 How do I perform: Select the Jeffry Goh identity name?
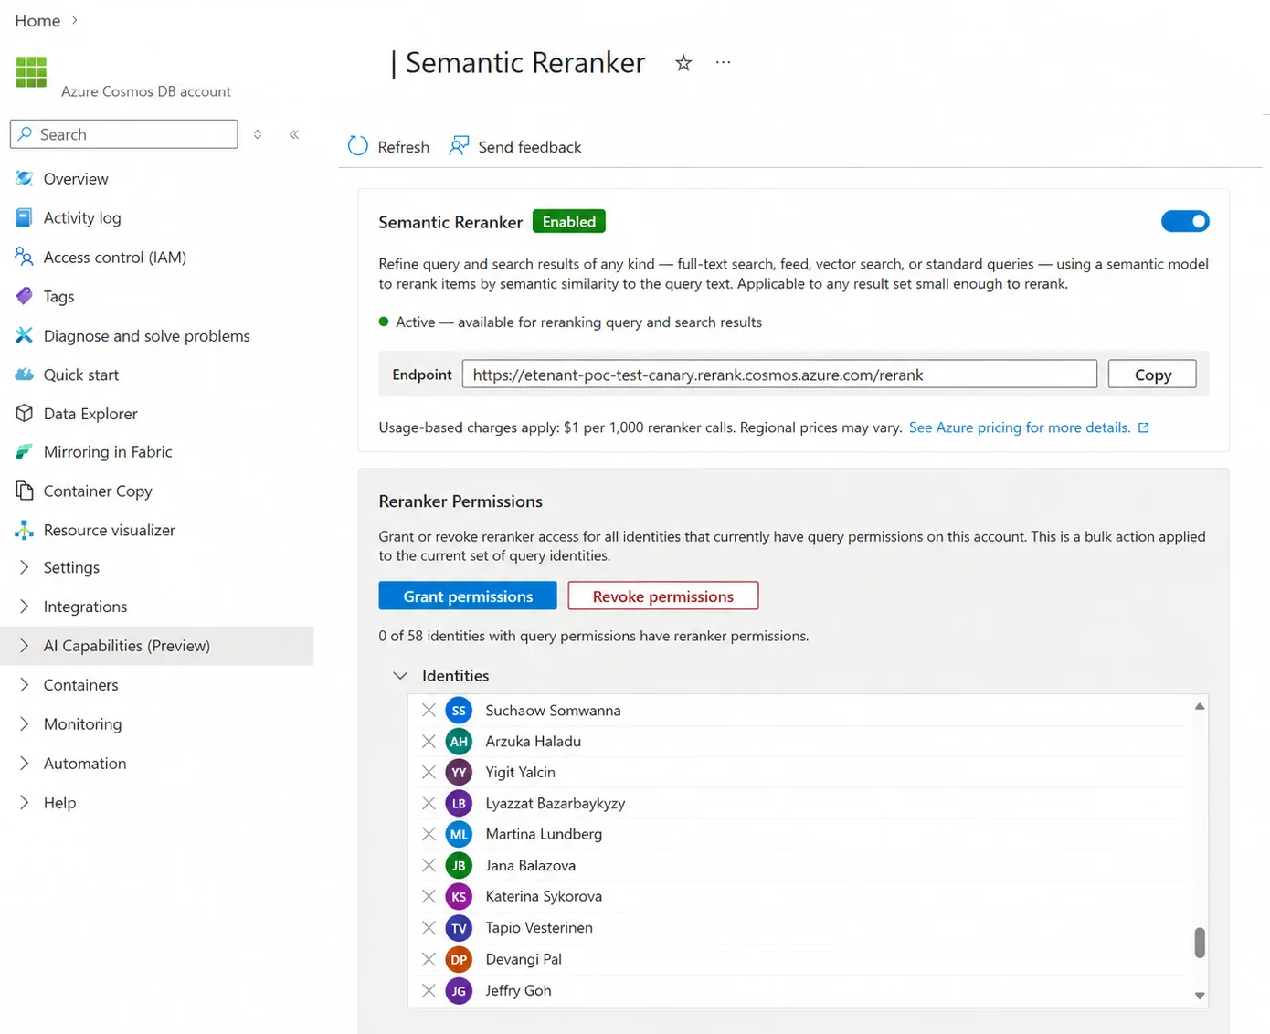coord(518,990)
